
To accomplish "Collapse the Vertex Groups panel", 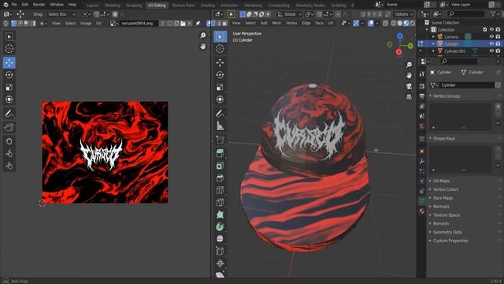I will tap(447, 96).
